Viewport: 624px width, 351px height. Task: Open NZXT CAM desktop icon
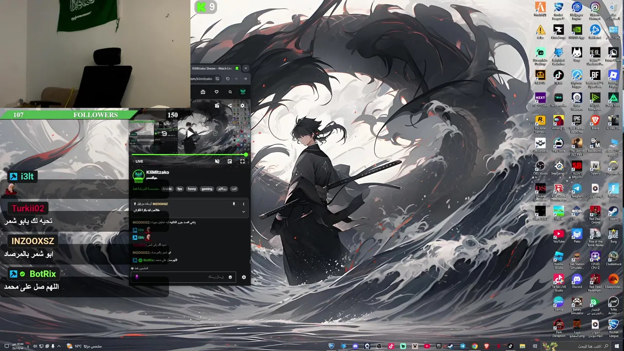pyautogui.click(x=540, y=100)
